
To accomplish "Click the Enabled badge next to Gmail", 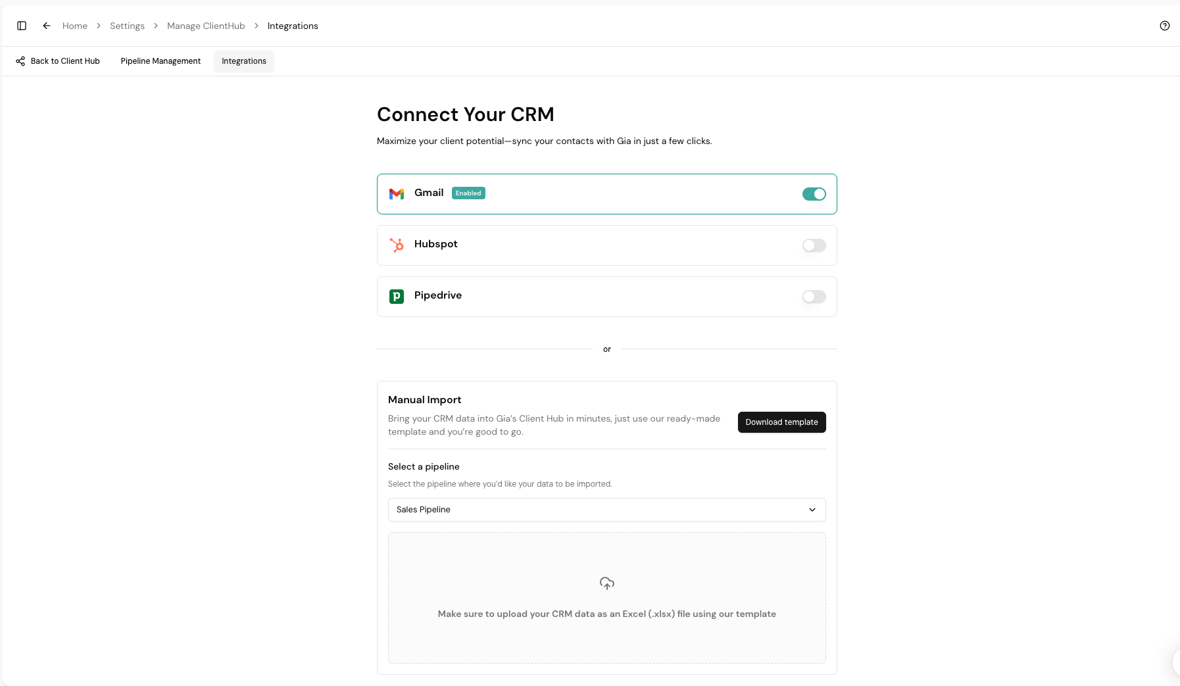I will point(468,193).
